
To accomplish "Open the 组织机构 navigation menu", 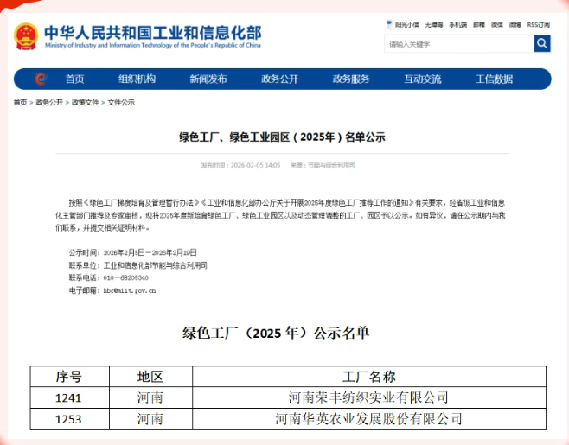I will [x=137, y=79].
